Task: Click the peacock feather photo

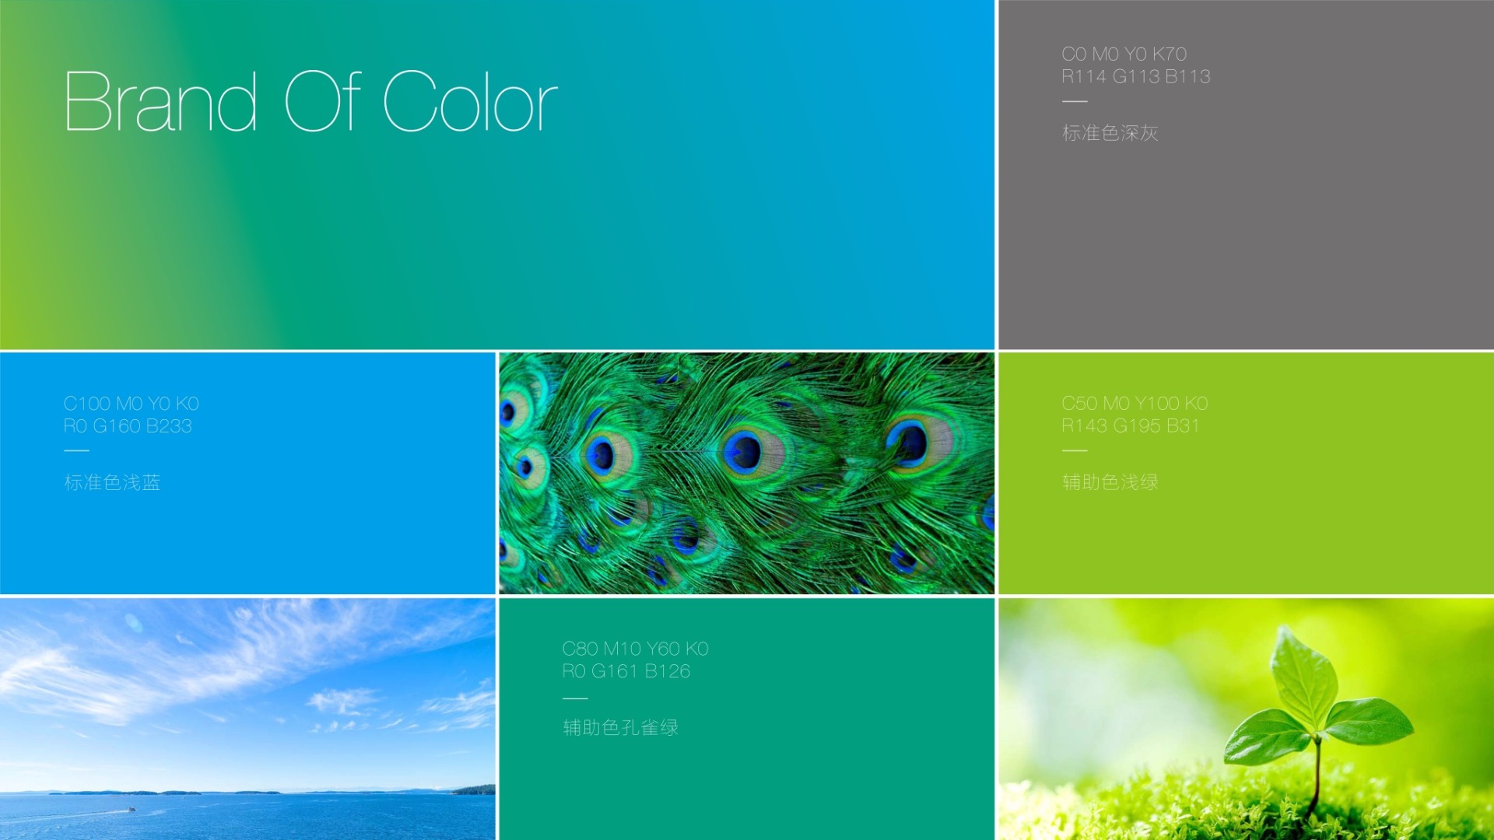Action: pyautogui.click(x=746, y=473)
